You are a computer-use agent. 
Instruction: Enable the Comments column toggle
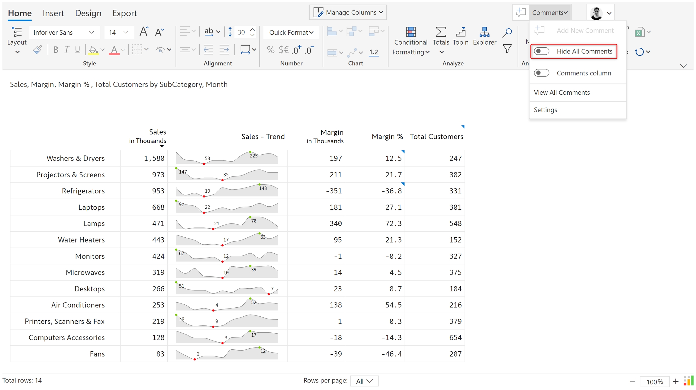click(541, 73)
